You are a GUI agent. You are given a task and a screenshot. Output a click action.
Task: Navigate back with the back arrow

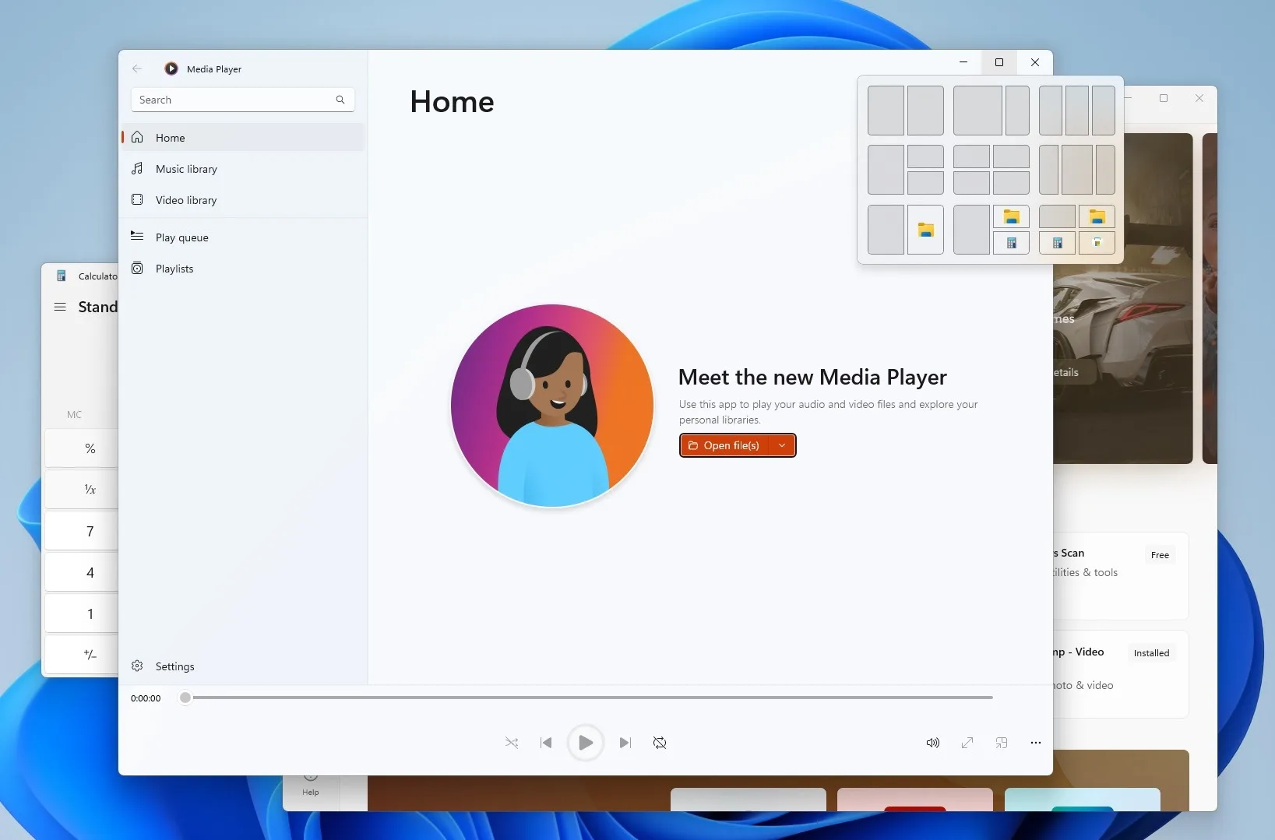(x=137, y=69)
